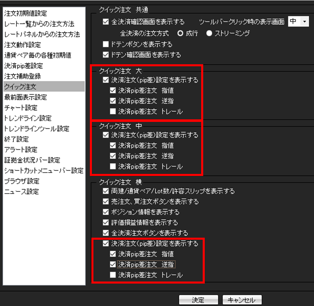Screen dimensions: 314x306
Task: Select the highlighted クイック注文 entry
Action: click(44, 86)
